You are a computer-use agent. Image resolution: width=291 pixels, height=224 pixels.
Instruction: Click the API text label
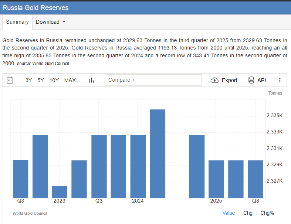coord(261,80)
